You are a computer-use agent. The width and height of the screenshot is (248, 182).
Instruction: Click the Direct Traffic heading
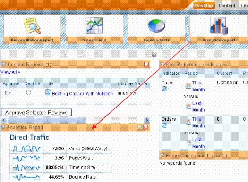[x=29, y=137]
